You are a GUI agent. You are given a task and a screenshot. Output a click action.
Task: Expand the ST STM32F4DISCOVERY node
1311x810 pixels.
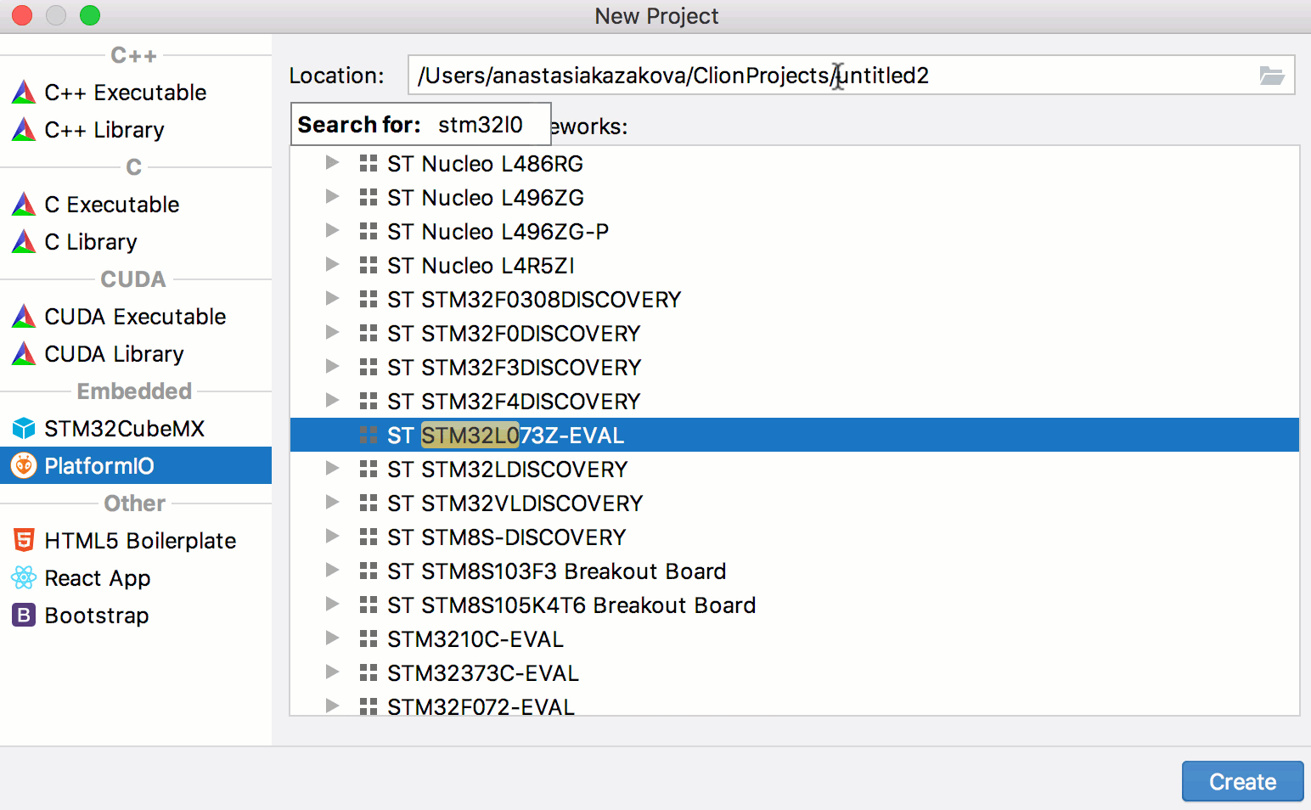coord(333,400)
